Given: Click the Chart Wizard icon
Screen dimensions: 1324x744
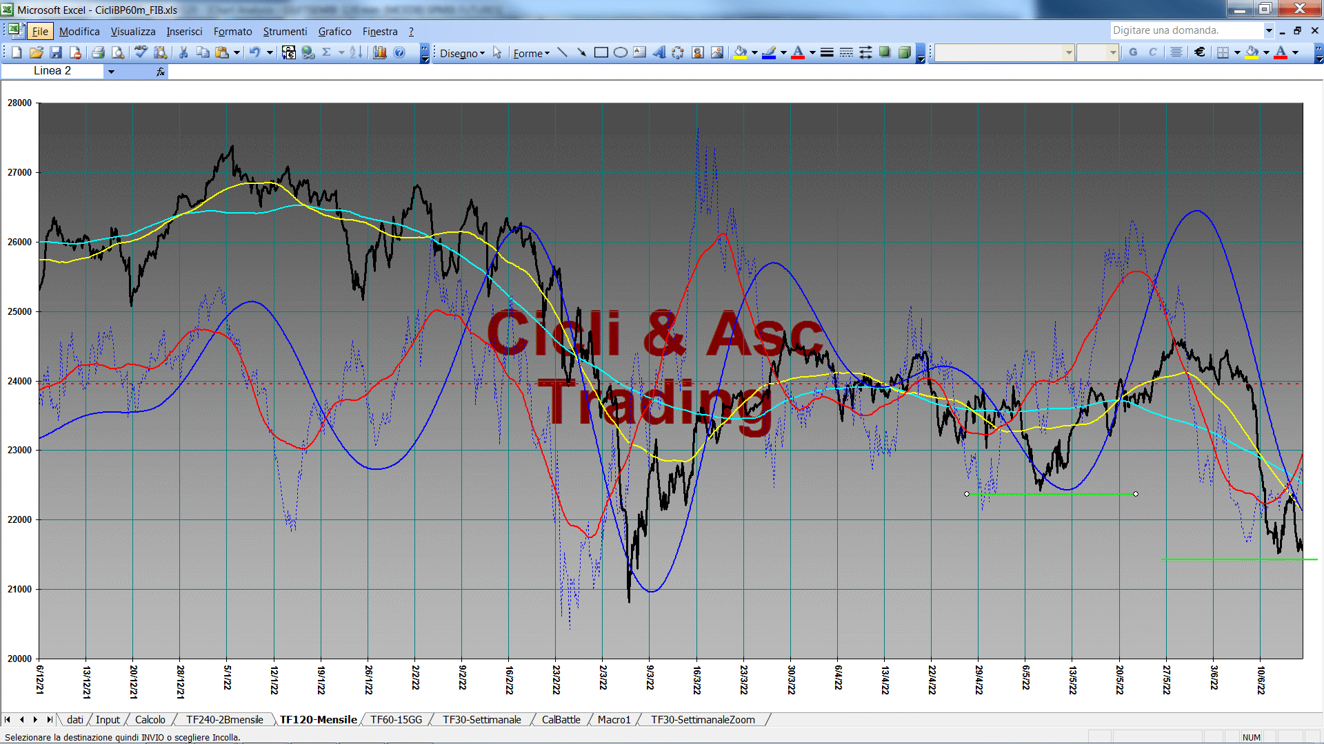Looking at the screenshot, I should click(x=380, y=52).
